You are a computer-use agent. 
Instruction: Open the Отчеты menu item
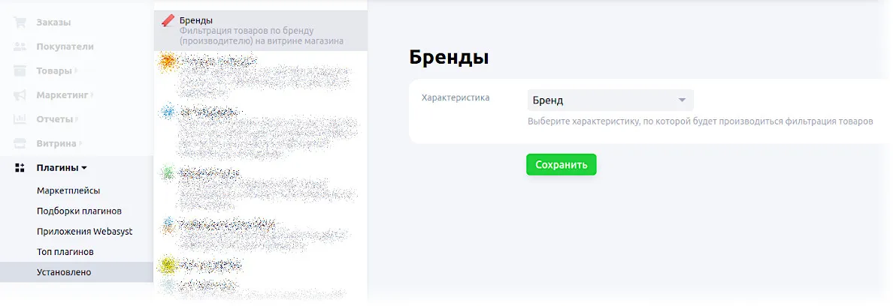tap(55, 119)
